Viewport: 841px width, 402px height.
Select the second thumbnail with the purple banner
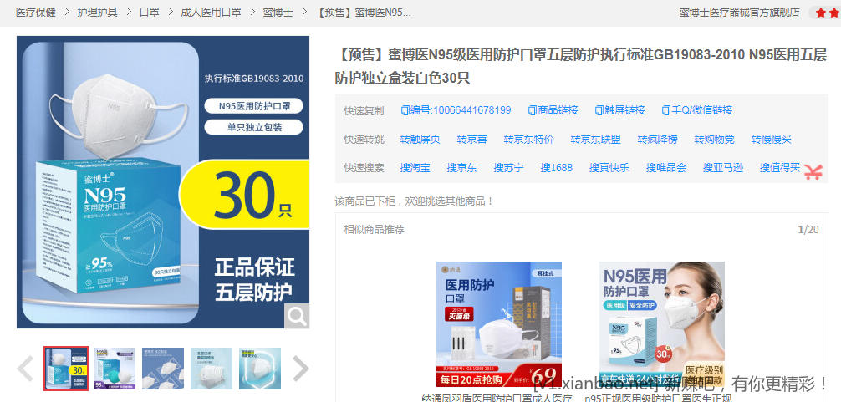(x=115, y=369)
